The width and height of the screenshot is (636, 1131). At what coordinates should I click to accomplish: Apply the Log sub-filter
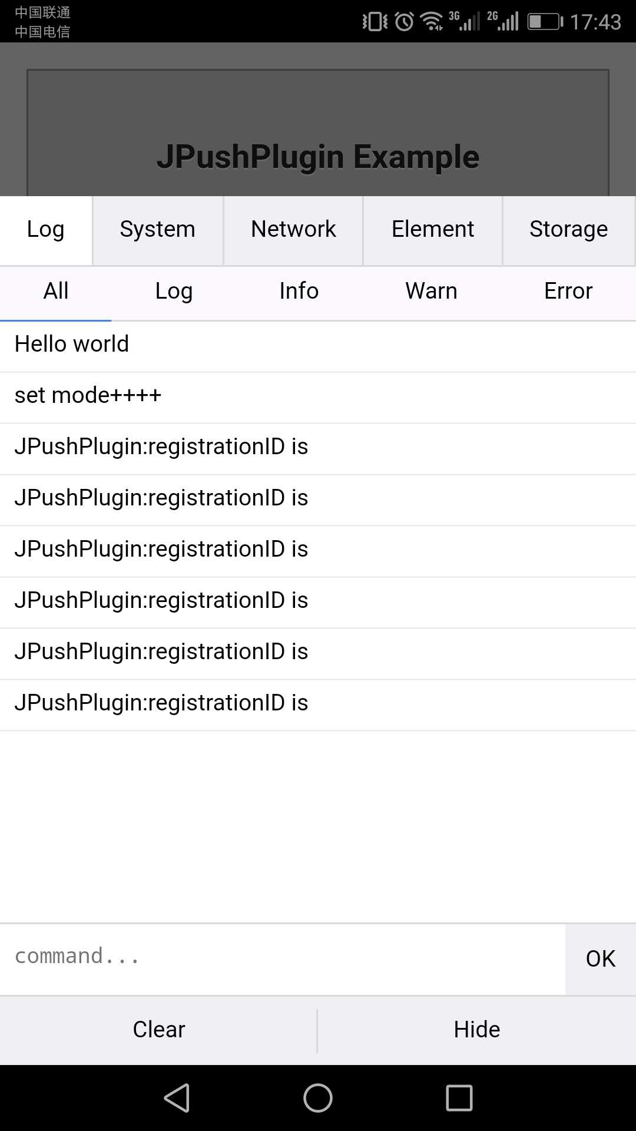[x=174, y=291]
